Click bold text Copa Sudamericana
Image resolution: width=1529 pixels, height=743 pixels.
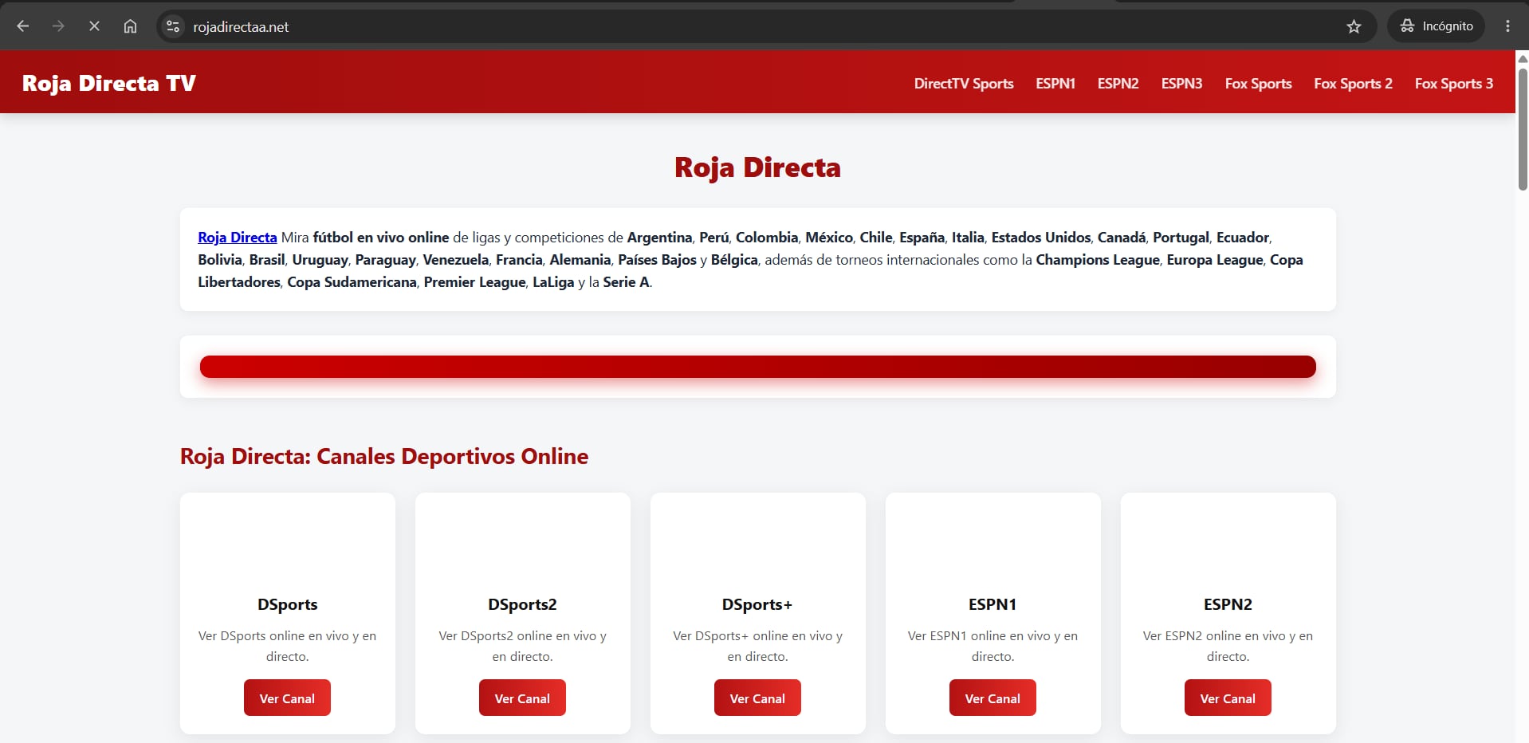click(352, 282)
